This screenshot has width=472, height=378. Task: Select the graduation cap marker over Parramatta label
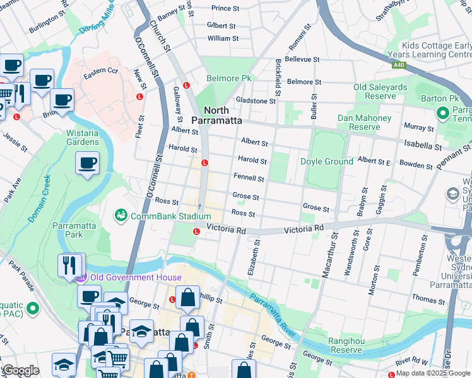click(142, 331)
